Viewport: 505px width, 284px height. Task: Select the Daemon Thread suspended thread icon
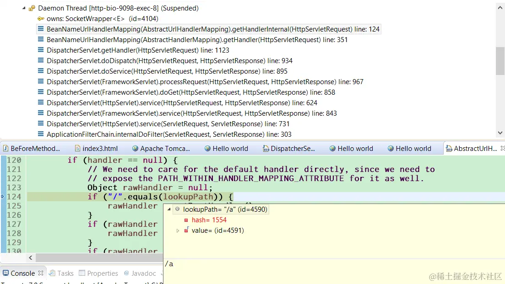point(32,8)
